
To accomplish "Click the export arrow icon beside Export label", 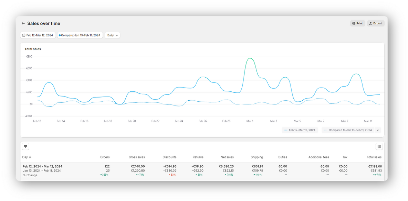I will [x=370, y=23].
